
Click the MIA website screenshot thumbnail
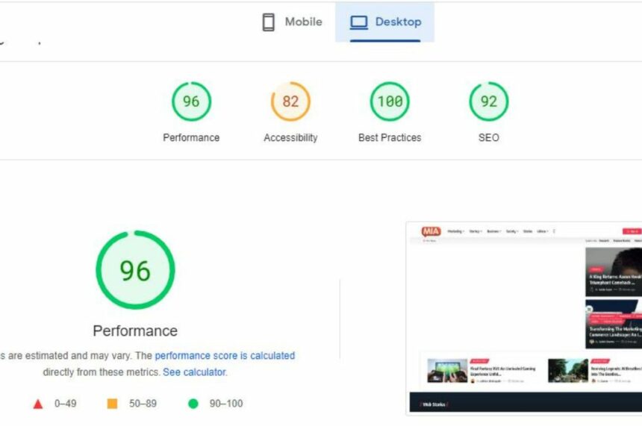pos(524,318)
